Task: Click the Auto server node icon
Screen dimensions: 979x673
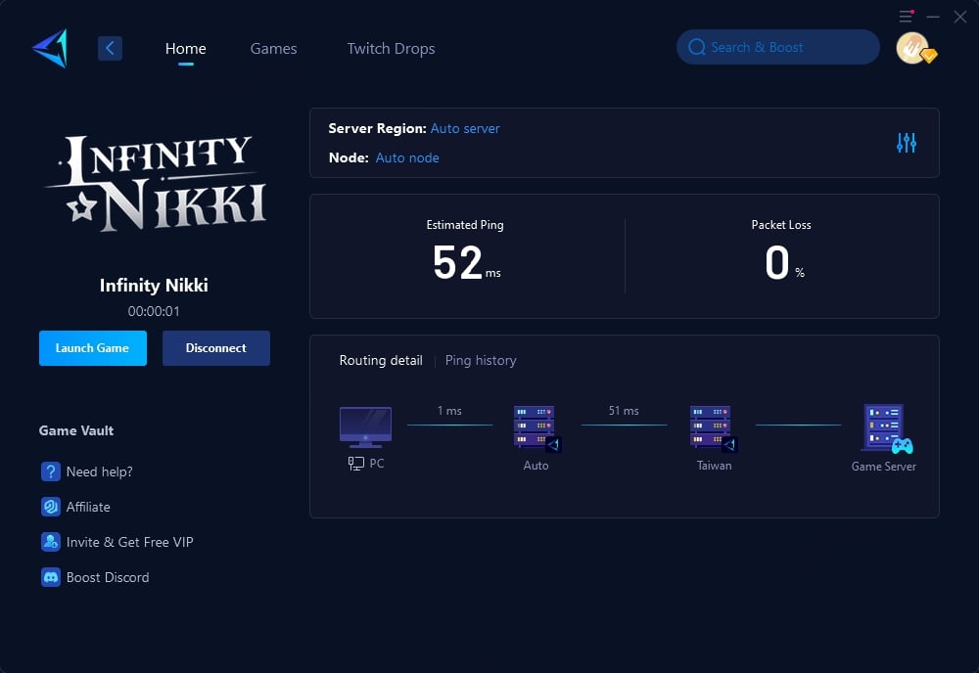Action: click(536, 427)
